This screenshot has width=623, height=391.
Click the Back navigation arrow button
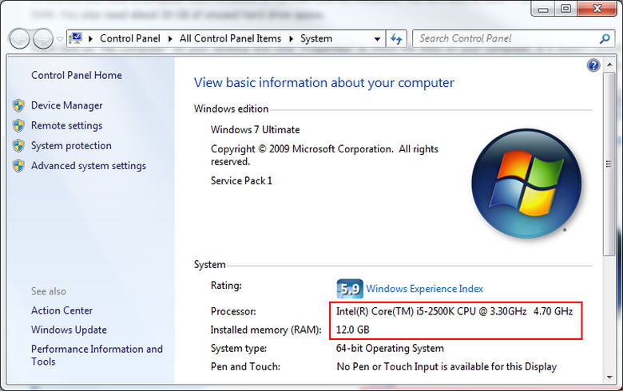pyautogui.click(x=21, y=38)
